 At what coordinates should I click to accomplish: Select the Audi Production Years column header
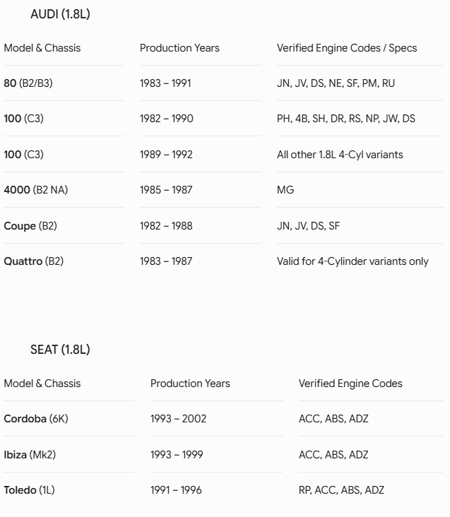[x=179, y=48]
